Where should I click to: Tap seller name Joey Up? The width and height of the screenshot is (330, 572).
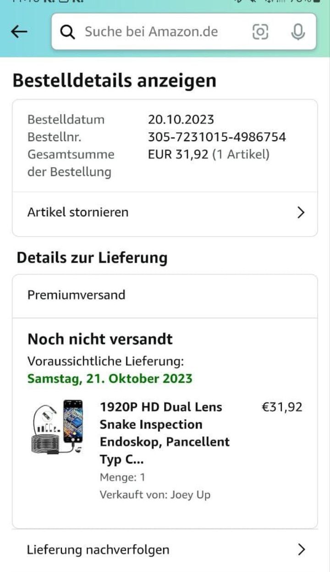[x=190, y=495]
